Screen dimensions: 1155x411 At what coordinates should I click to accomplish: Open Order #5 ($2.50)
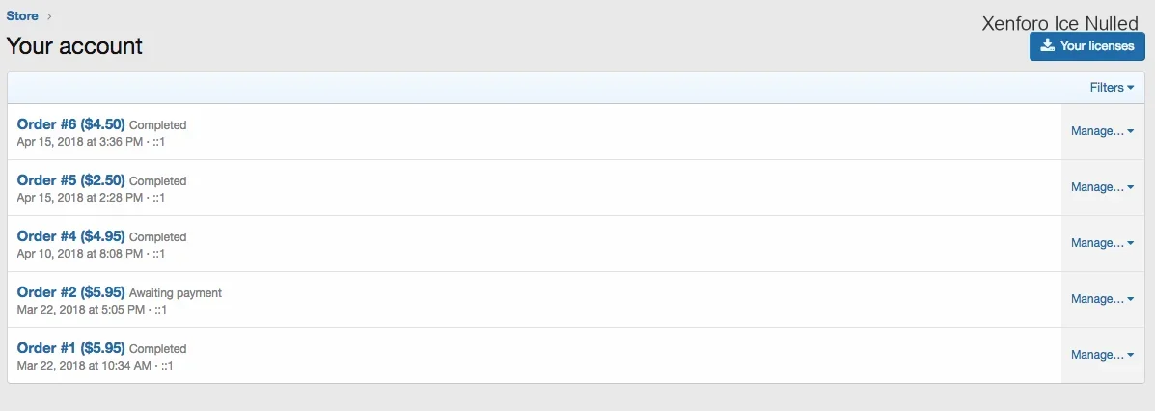[x=70, y=180]
